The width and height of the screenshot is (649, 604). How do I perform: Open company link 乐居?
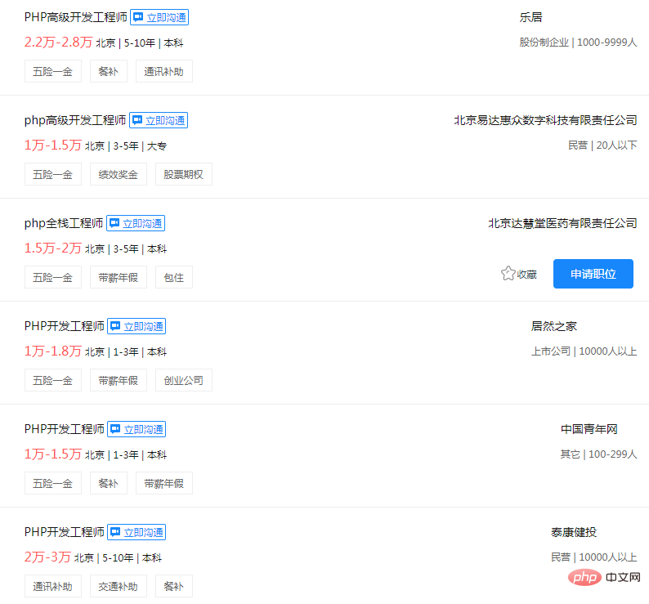(530, 17)
